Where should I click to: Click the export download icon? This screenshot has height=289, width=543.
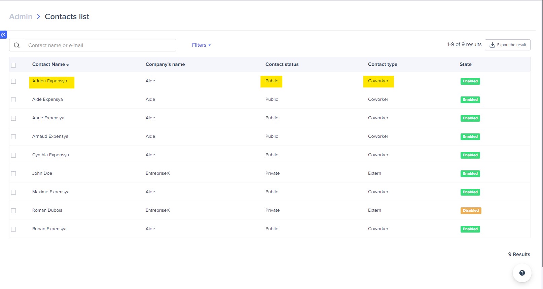click(492, 45)
